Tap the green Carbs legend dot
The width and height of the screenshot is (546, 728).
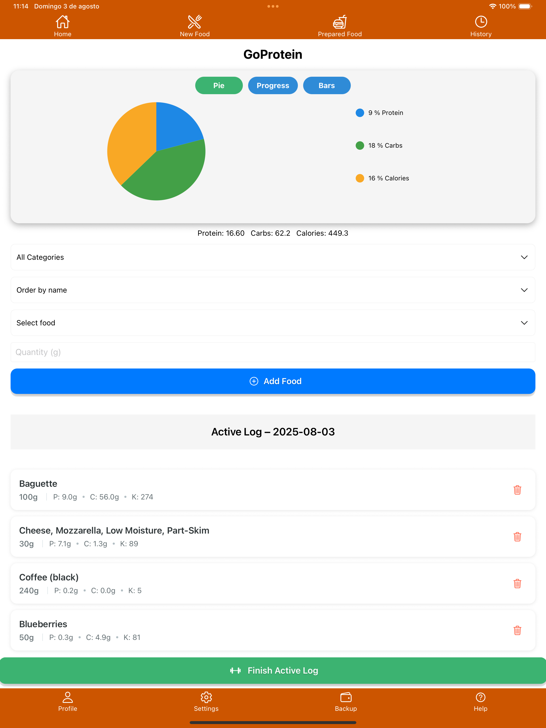(x=360, y=145)
